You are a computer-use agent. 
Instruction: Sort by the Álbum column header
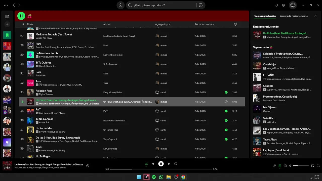(x=107, y=24)
